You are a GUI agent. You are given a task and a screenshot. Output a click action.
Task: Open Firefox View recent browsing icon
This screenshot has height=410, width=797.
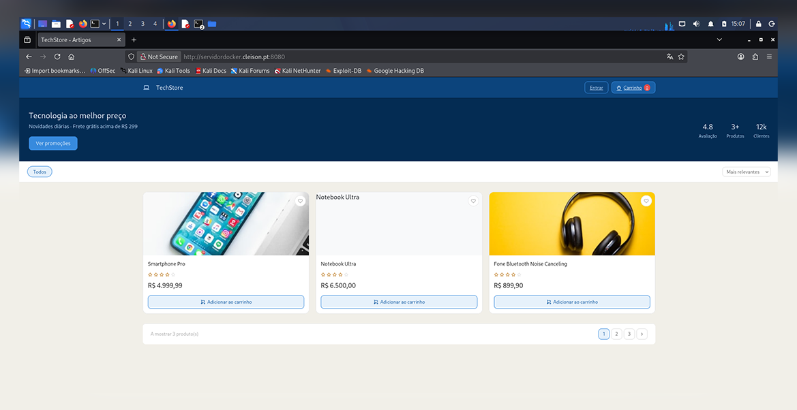click(27, 40)
